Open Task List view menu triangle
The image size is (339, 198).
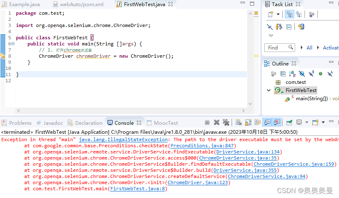tap(271, 36)
